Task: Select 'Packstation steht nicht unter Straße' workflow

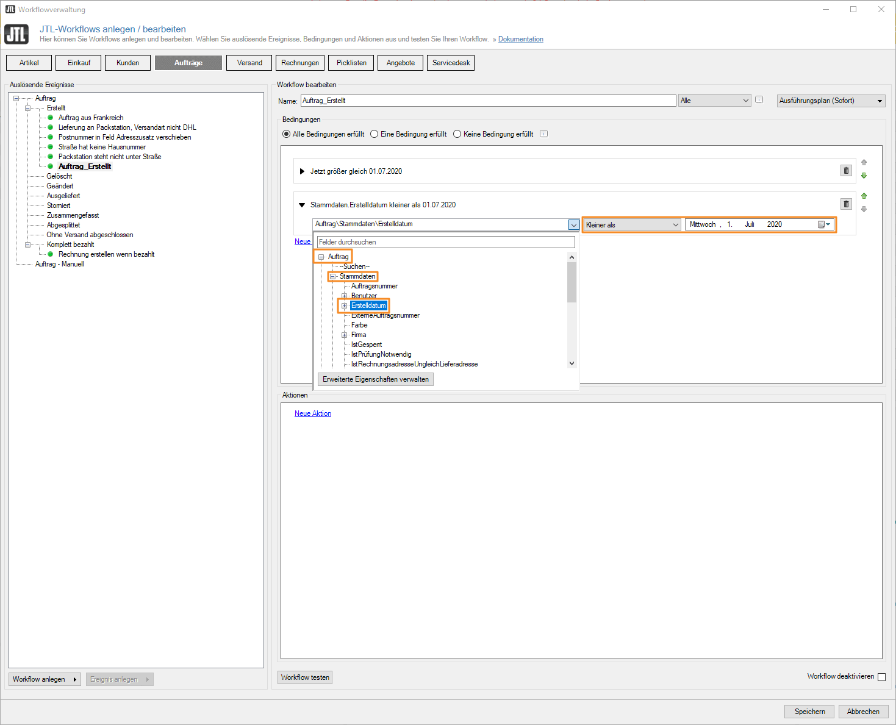Action: click(x=110, y=157)
